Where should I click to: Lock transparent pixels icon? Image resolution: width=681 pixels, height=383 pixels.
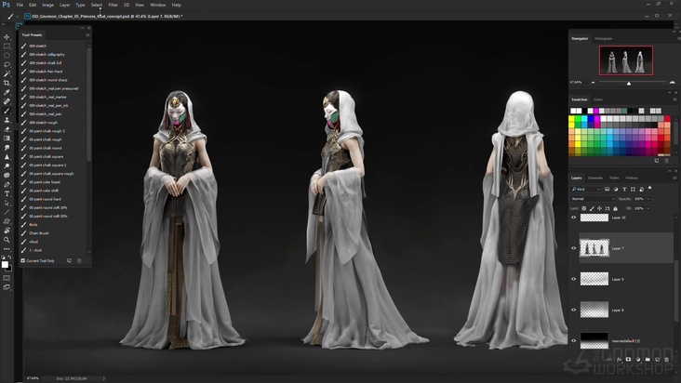[x=584, y=208]
